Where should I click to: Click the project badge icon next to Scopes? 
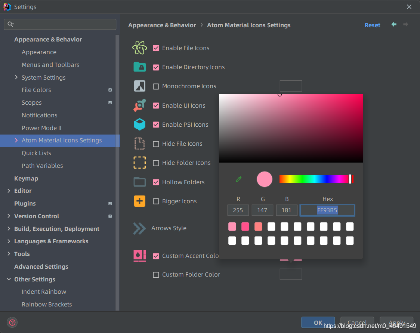pos(110,103)
